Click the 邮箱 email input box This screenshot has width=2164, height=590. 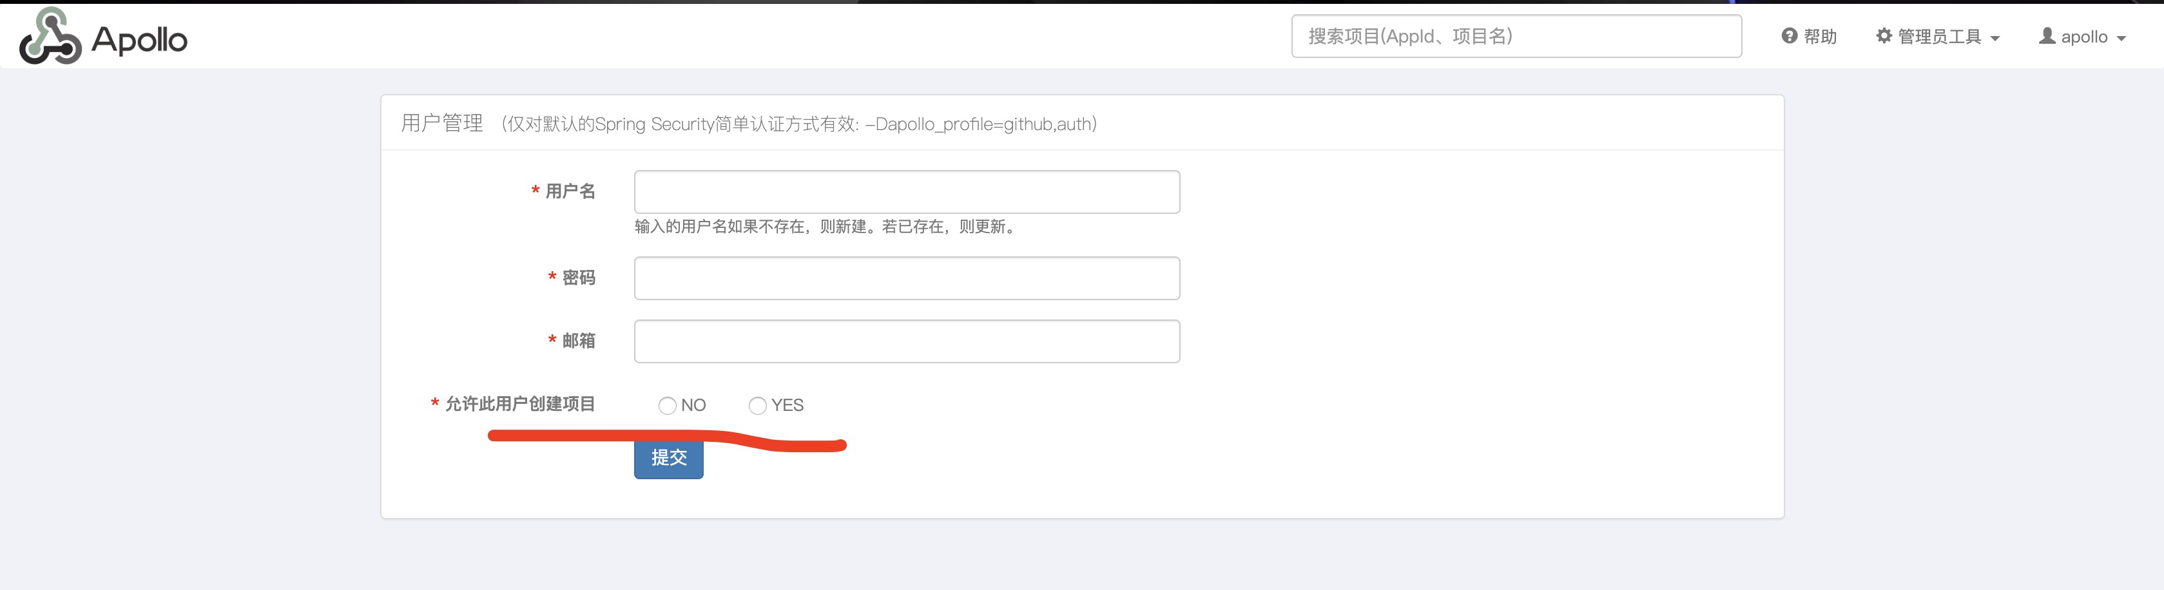(x=907, y=341)
